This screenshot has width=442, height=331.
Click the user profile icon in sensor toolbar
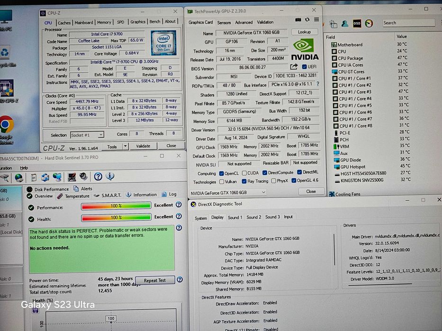pos(344,24)
